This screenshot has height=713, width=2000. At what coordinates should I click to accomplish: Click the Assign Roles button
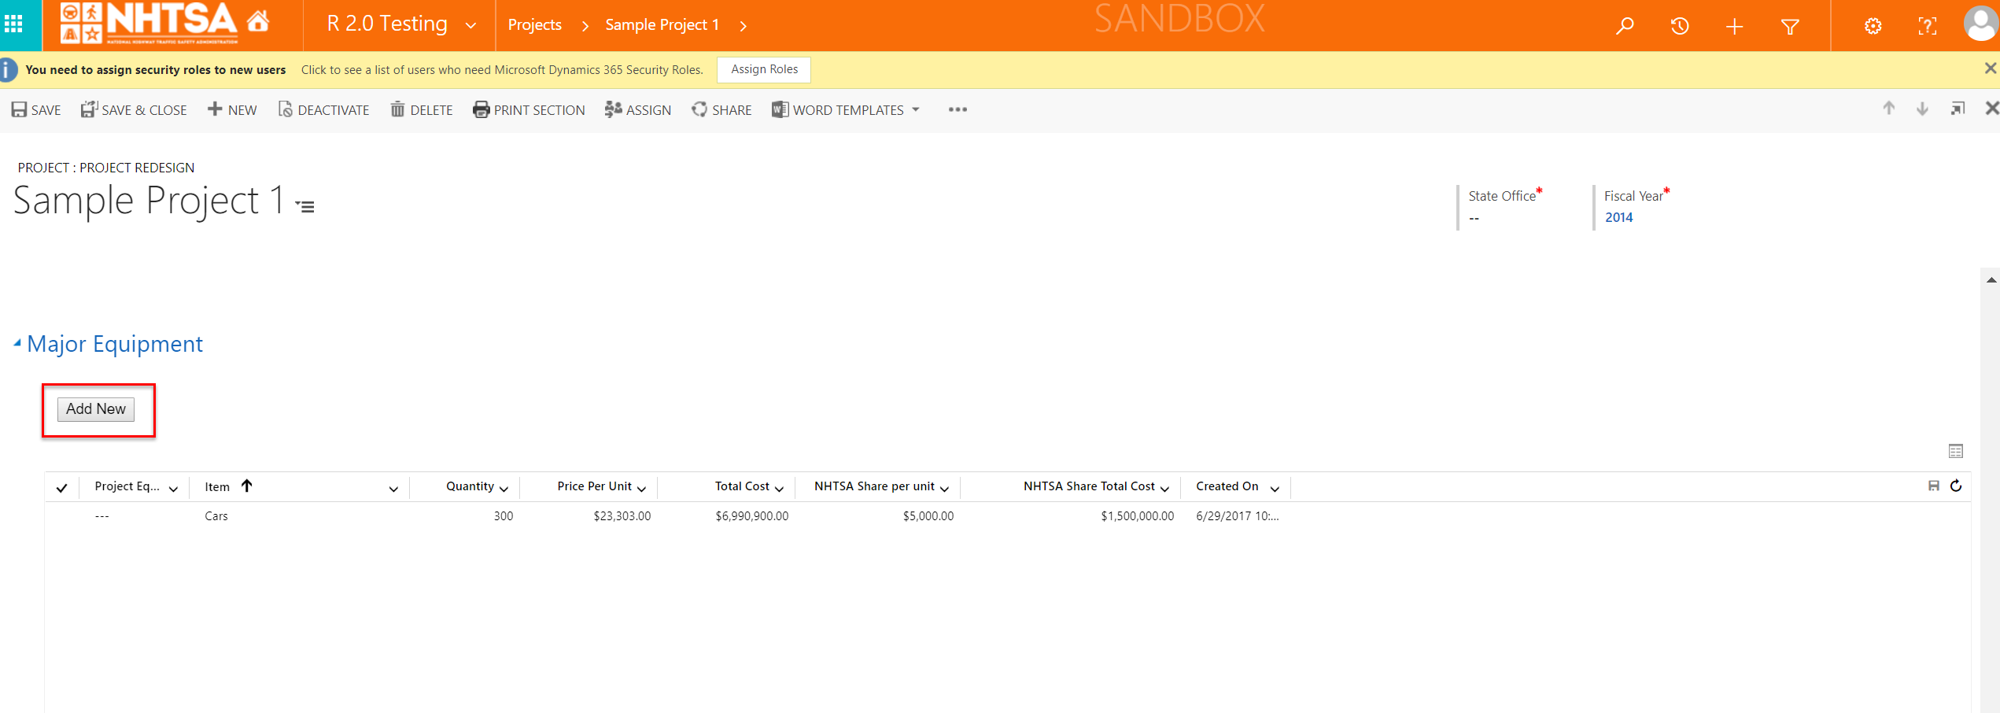point(764,69)
